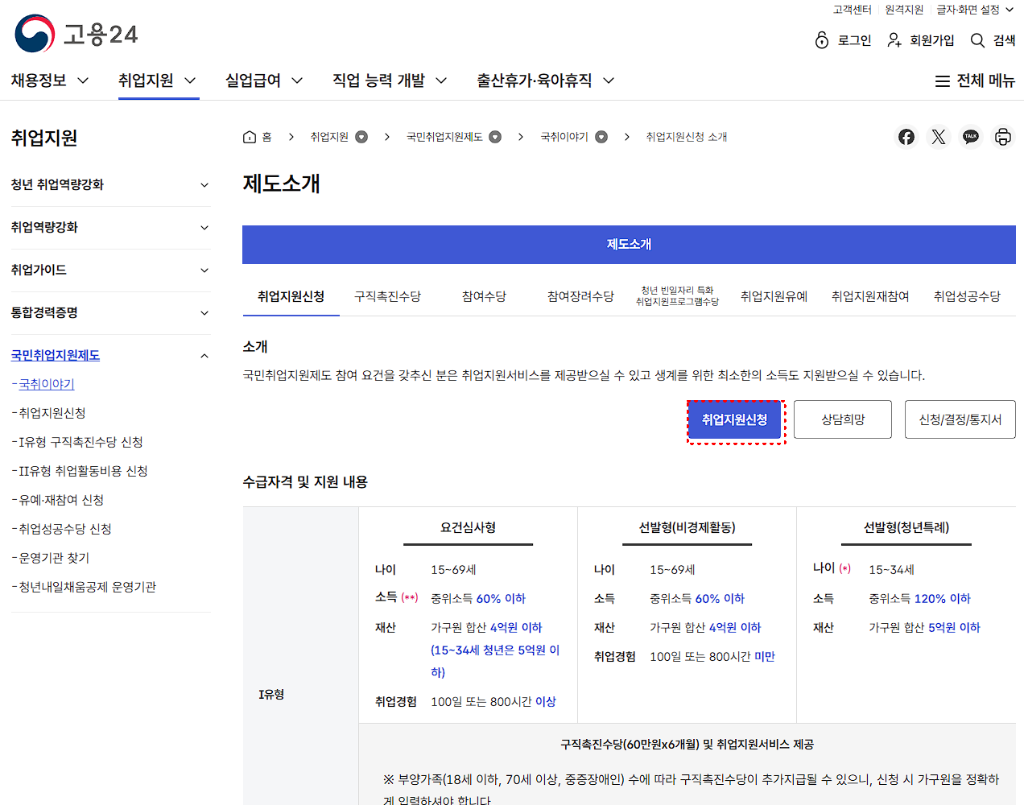Share the page via KakaoTalk
This screenshot has height=805, width=1024.
tap(971, 137)
